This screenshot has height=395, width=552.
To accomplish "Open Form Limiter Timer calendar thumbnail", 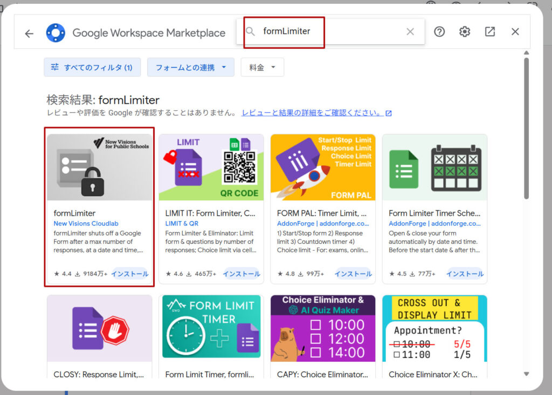I will tap(435, 167).
